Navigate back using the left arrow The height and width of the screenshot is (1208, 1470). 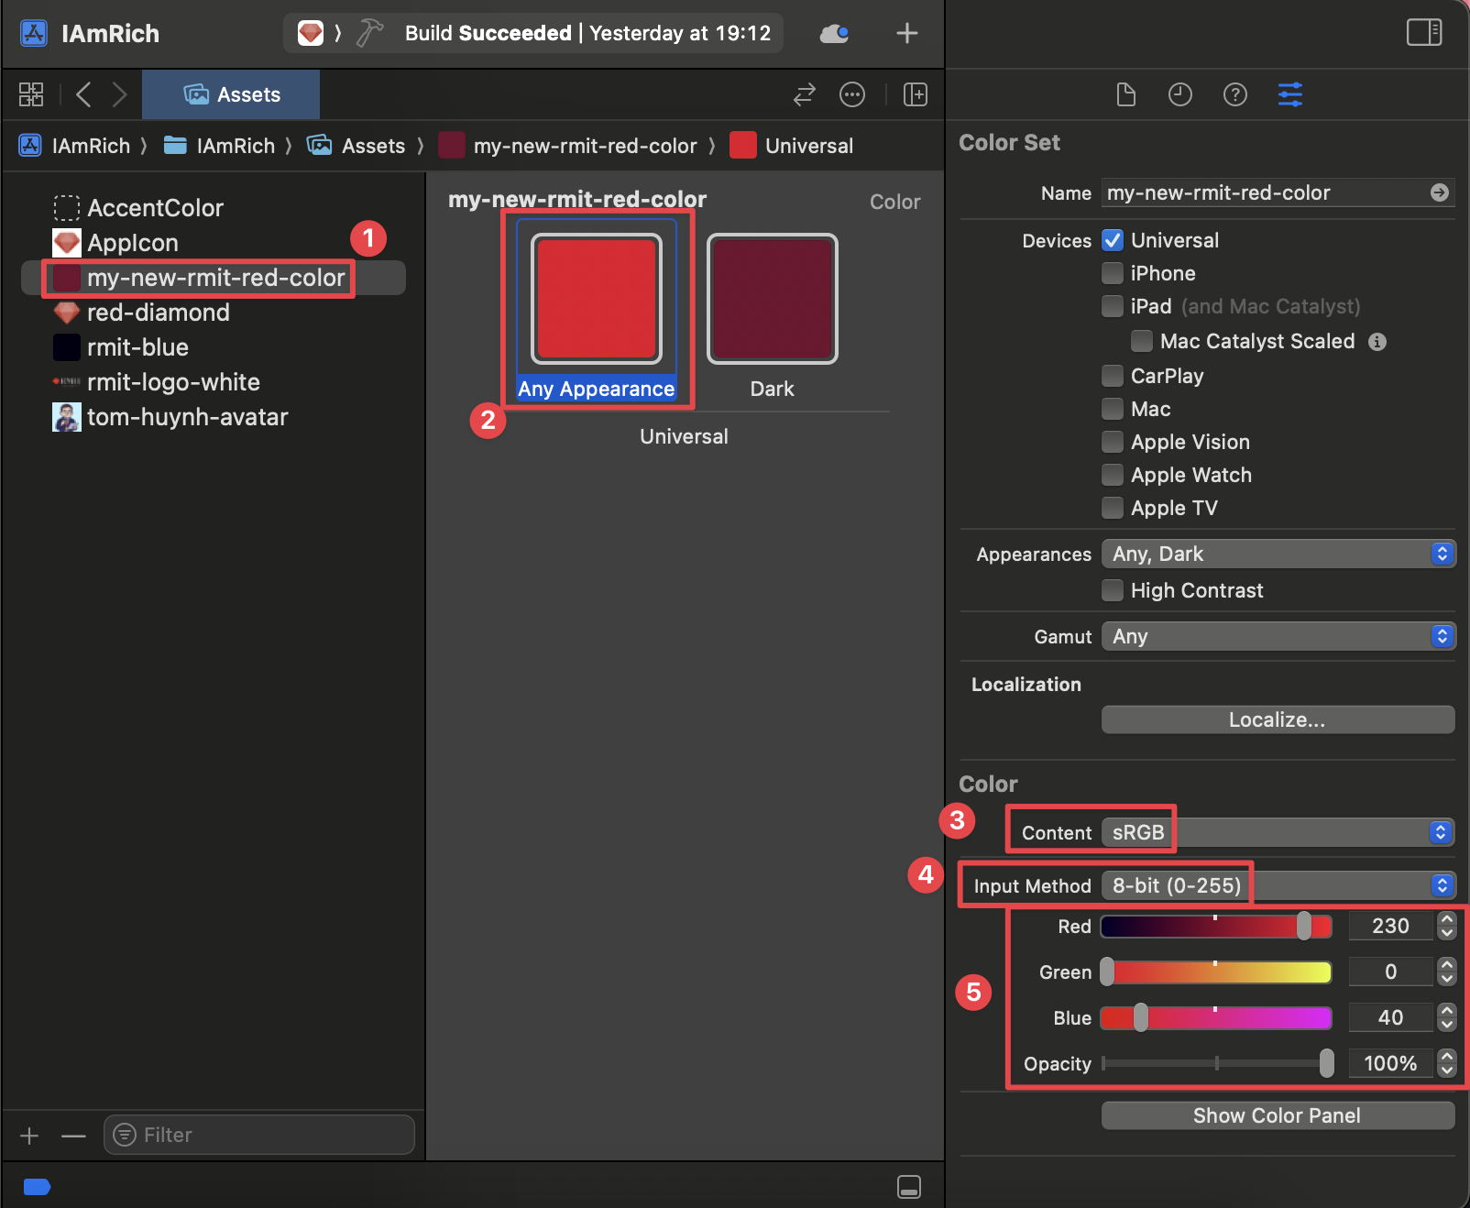pos(82,94)
